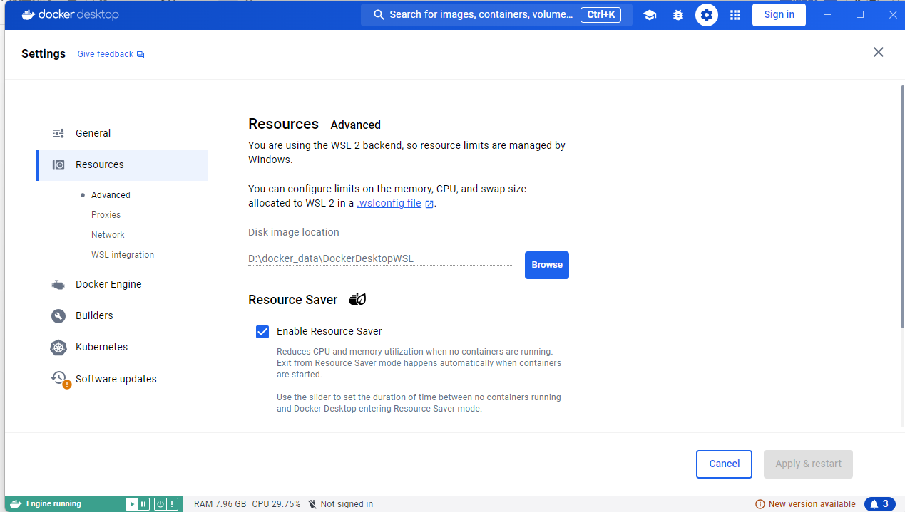Click the engine pause button in status bar
The height and width of the screenshot is (512, 905).
[143, 504]
